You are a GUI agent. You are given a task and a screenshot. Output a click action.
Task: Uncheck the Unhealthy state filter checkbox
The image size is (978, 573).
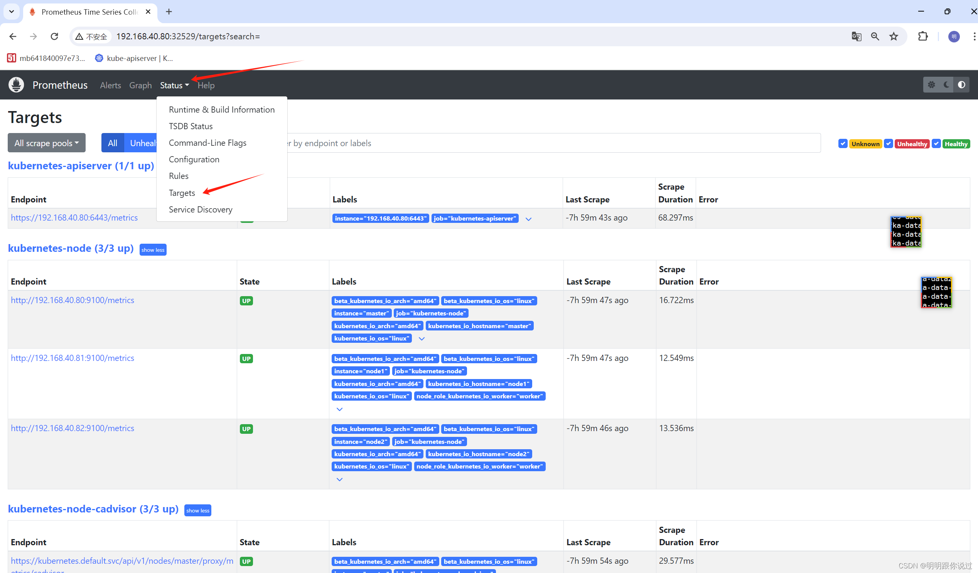pyautogui.click(x=889, y=143)
